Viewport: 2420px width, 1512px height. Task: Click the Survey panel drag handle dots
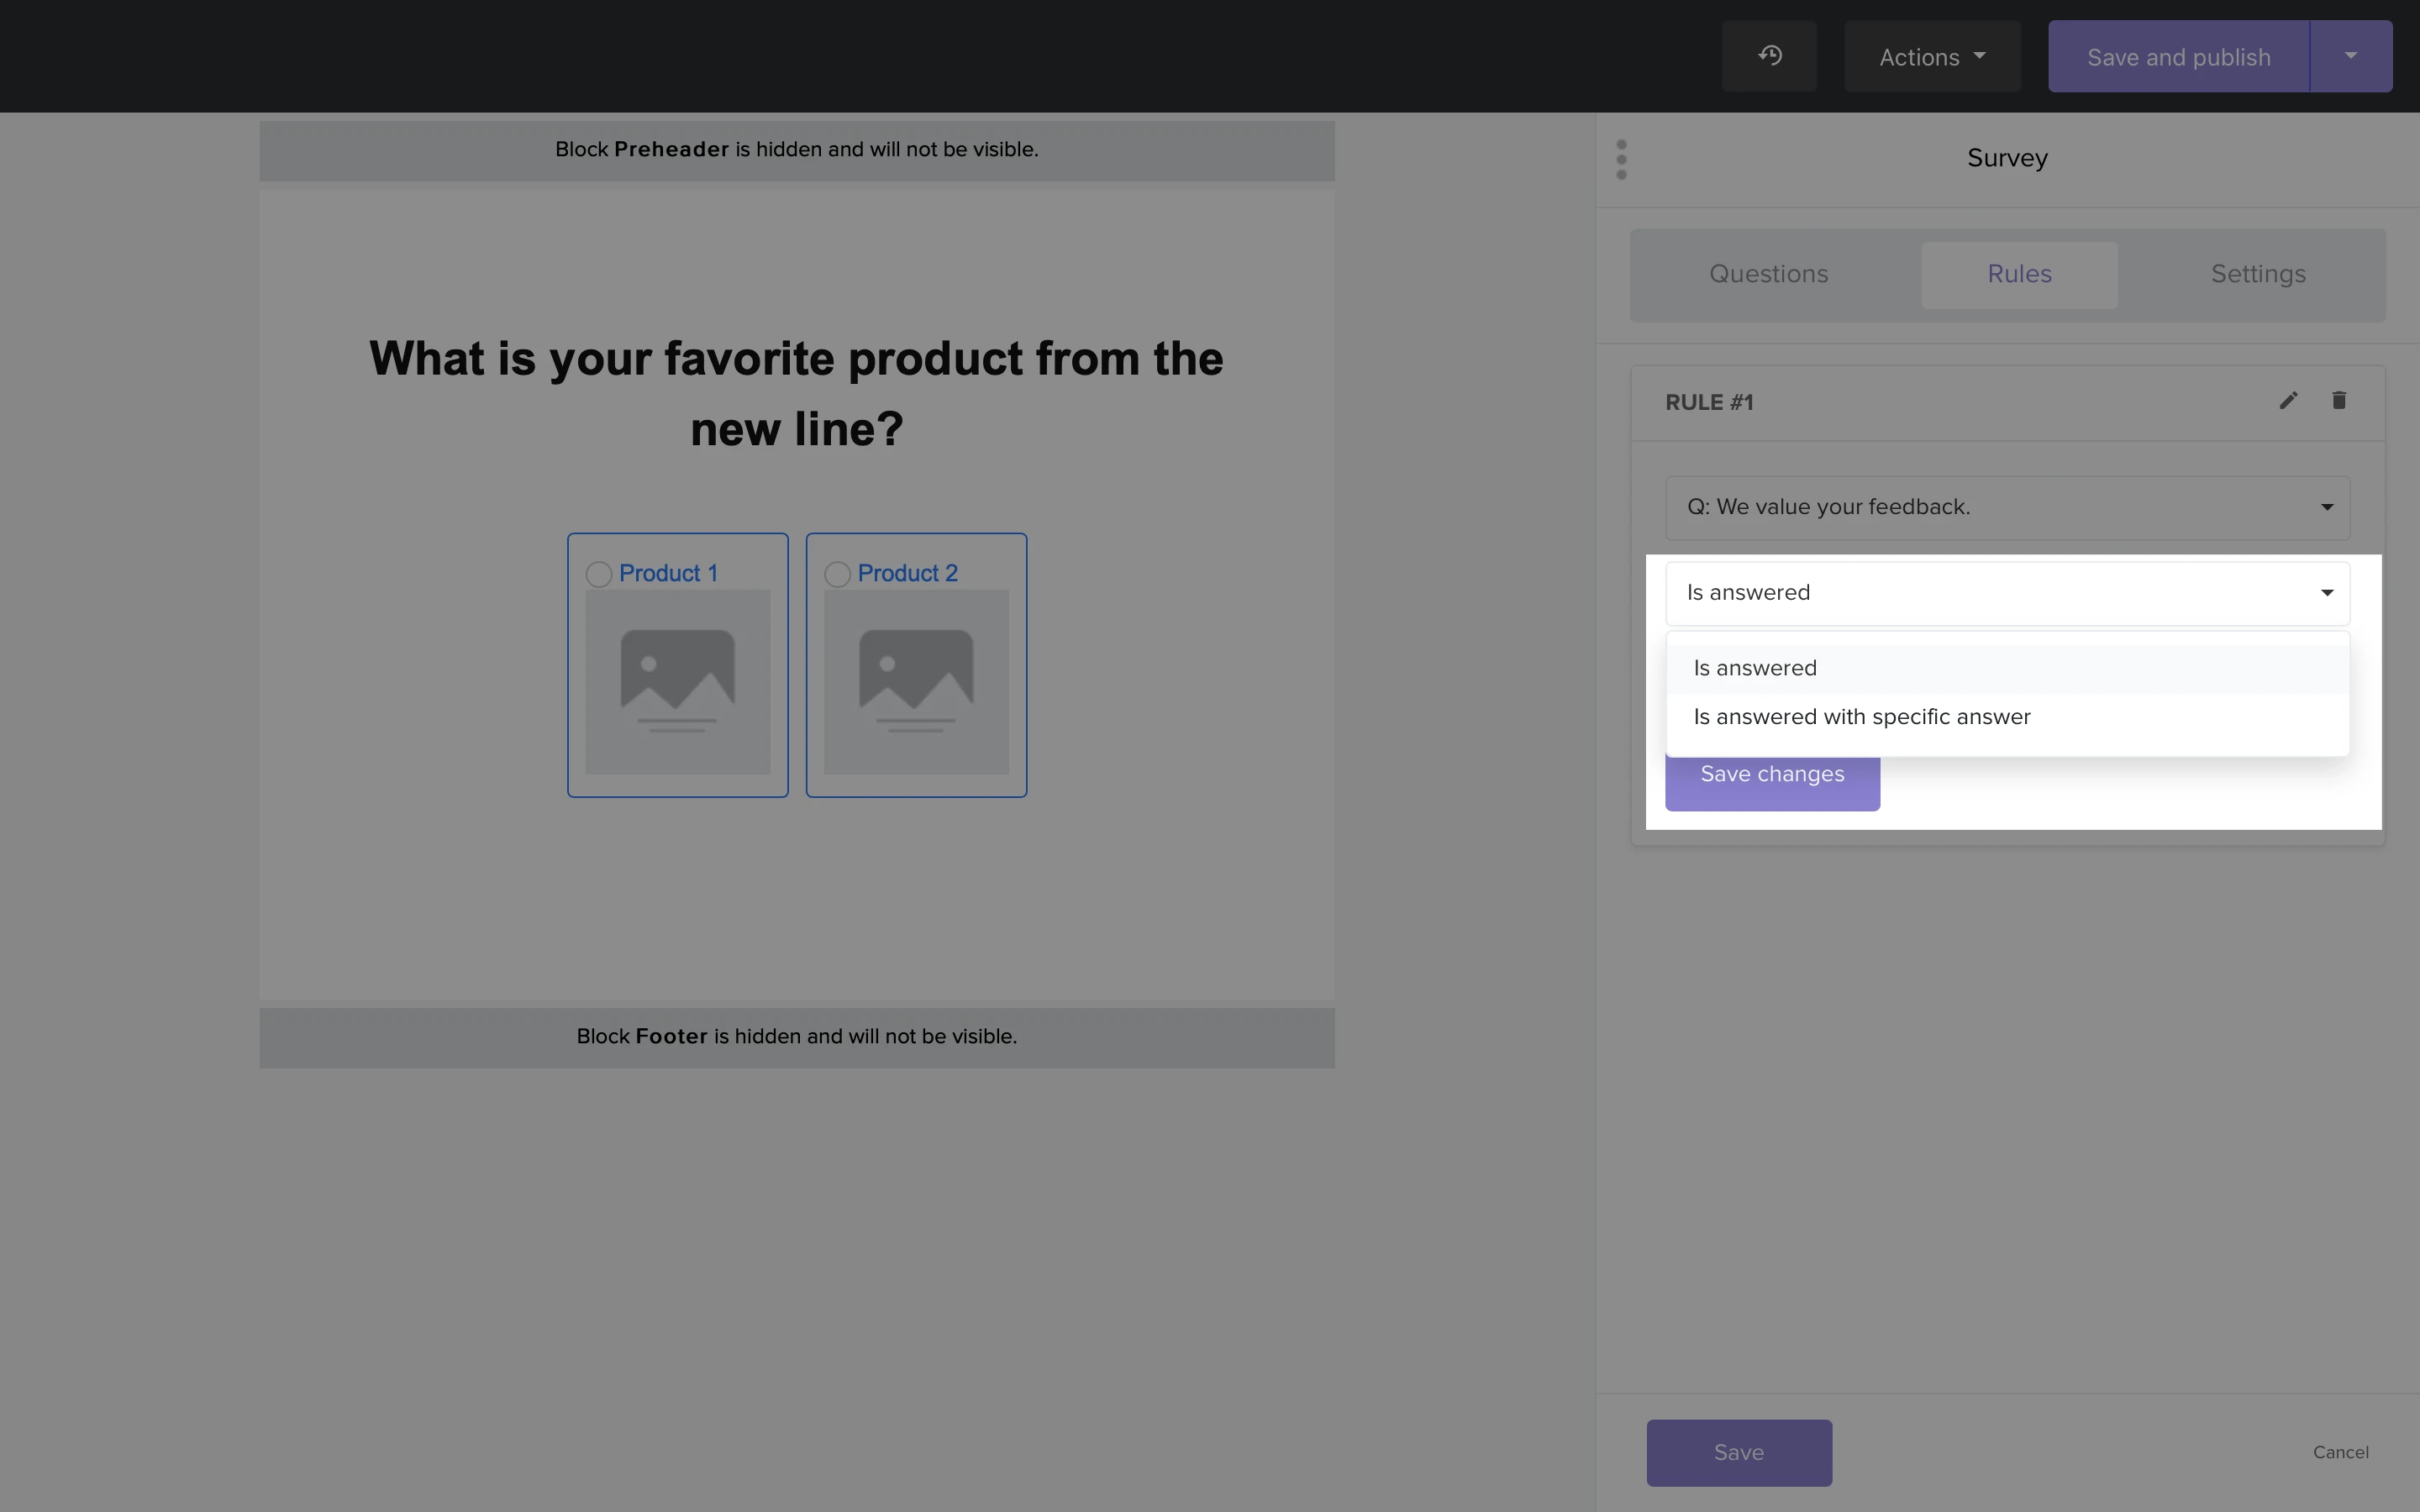[x=1621, y=160]
